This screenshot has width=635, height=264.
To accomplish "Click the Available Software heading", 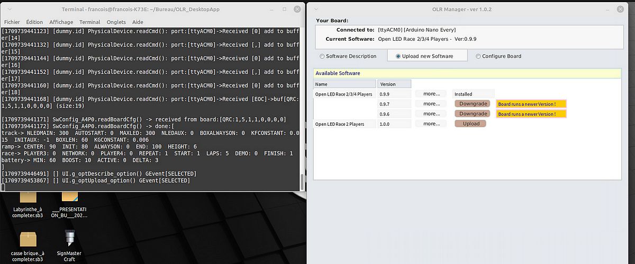I will coord(338,73).
